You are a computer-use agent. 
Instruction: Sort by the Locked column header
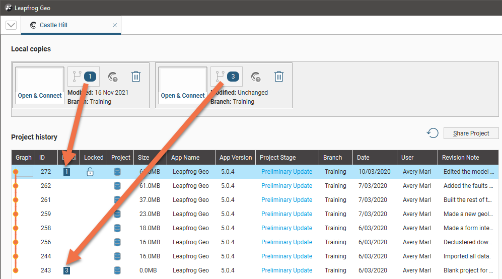pyautogui.click(x=94, y=157)
